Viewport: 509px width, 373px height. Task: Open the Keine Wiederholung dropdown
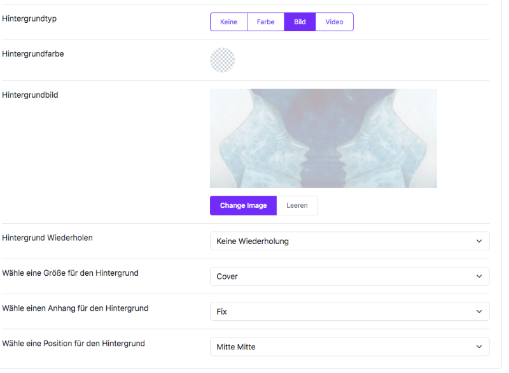(349, 241)
